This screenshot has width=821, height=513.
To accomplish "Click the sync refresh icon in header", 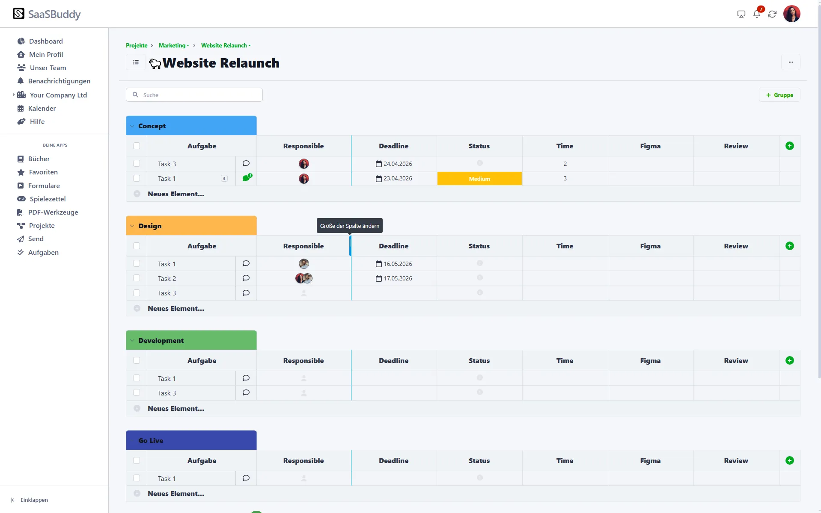I will click(772, 14).
